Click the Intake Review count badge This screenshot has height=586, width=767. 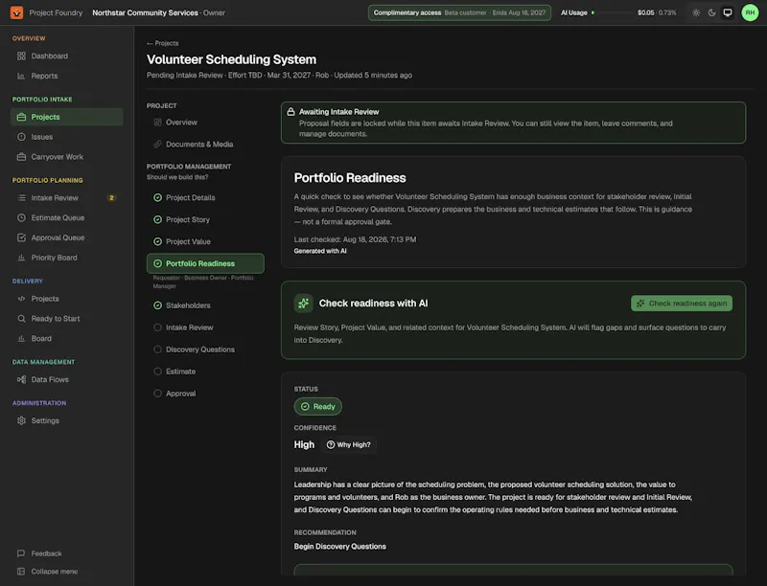click(x=111, y=198)
